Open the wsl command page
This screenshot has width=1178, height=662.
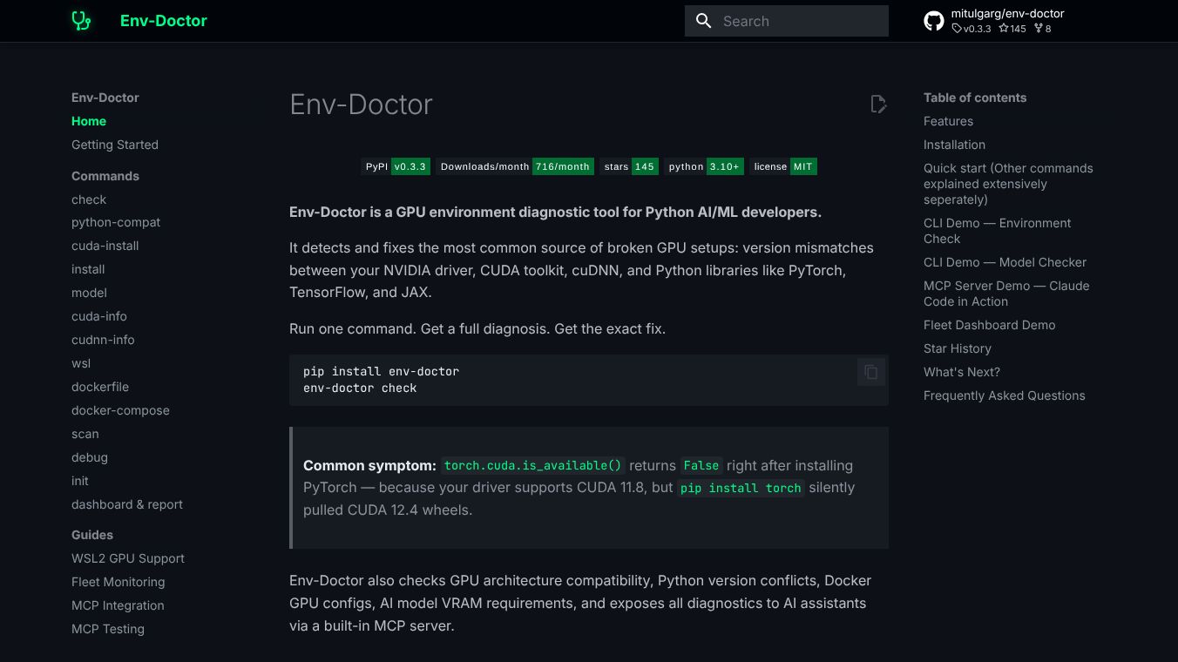pos(81,363)
